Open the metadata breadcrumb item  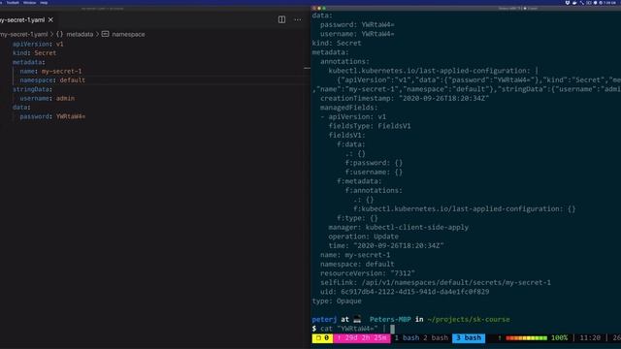(80, 35)
